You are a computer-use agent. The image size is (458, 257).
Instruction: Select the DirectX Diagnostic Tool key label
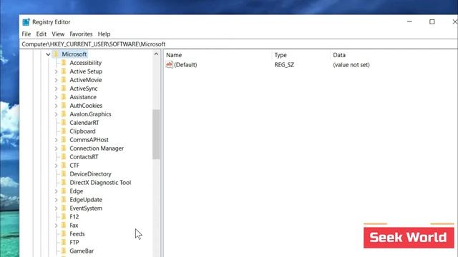click(100, 183)
